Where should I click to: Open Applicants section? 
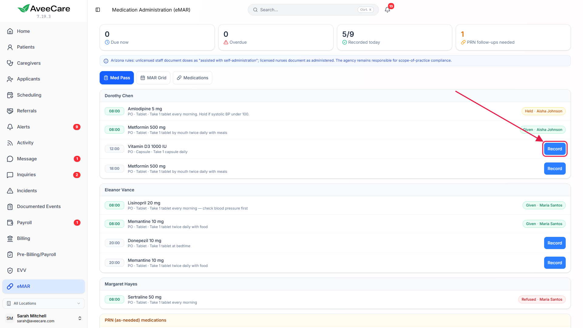43,79
